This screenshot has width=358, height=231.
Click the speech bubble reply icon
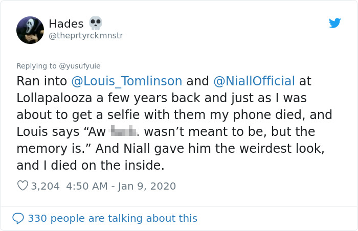[x=18, y=218]
